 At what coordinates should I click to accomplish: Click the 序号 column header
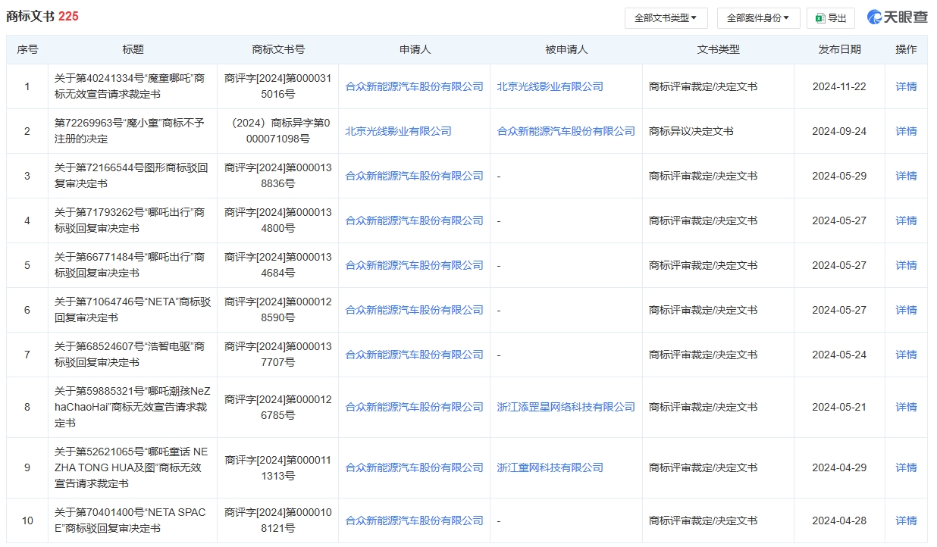point(27,49)
